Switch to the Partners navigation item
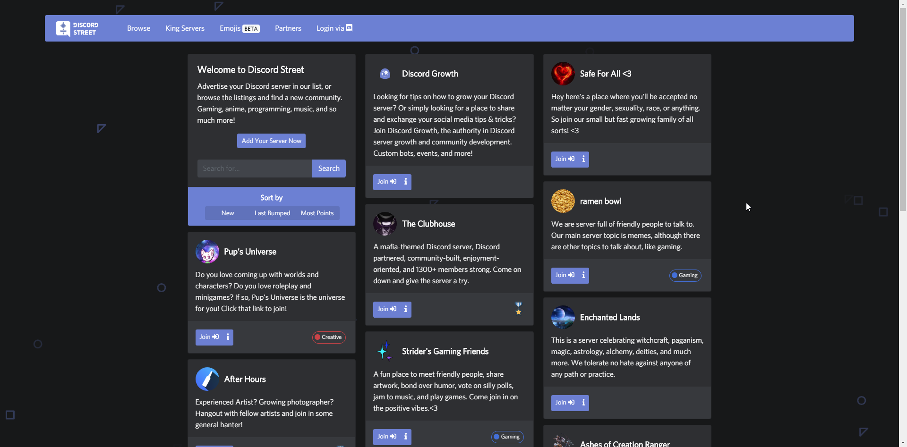 point(288,28)
